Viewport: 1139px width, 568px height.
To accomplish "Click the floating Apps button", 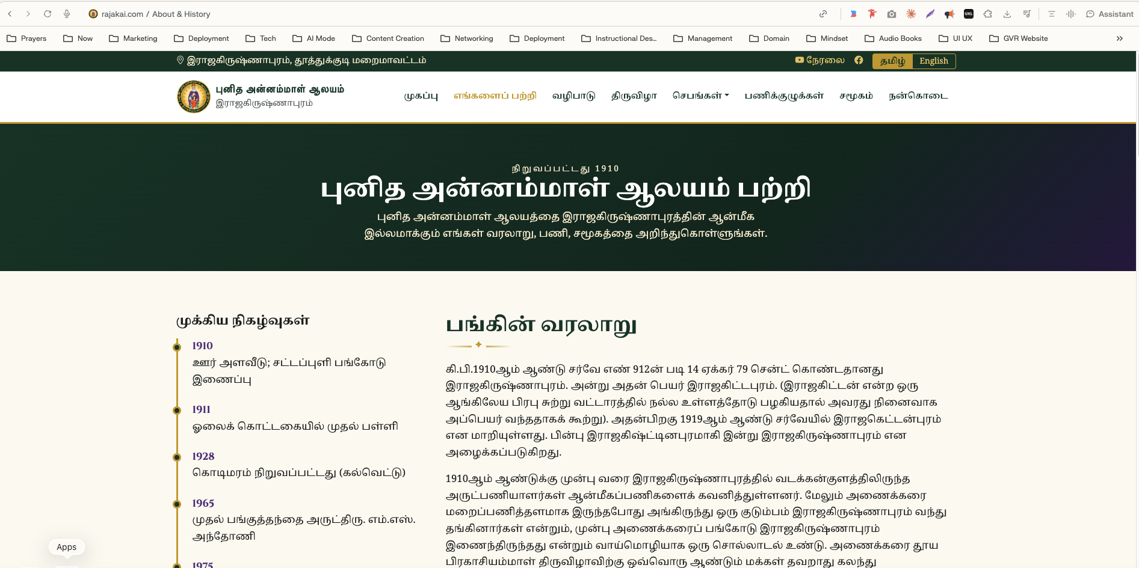I will (x=66, y=547).
